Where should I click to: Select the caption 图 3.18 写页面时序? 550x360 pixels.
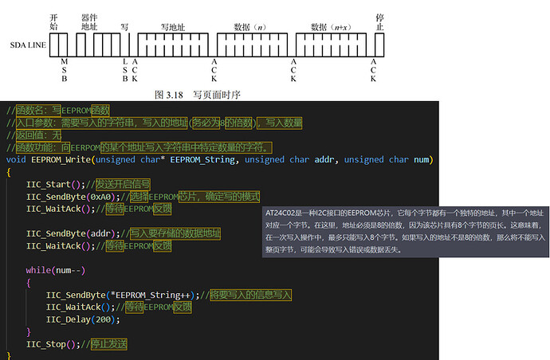click(198, 95)
